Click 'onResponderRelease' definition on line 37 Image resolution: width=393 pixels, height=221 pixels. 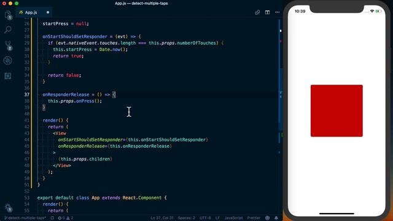[x=66, y=95]
